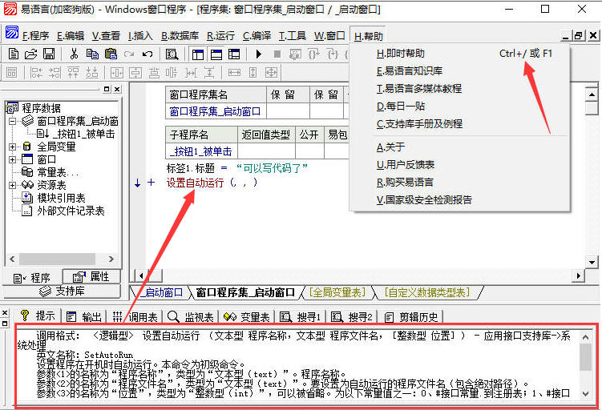
Task: Open the [自定义数据类型表] editor tab
Action: pos(427,292)
